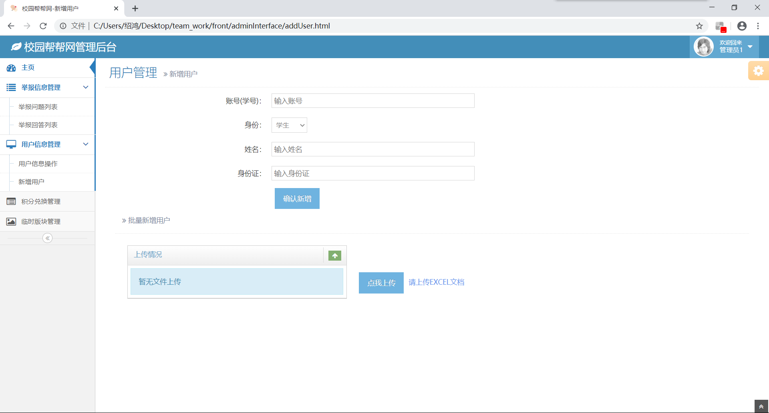The image size is (769, 413).
Task: Click the picture icon beside 临时版块管理
Action: click(x=11, y=221)
